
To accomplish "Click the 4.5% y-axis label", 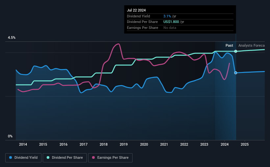I will pos(12,38).
